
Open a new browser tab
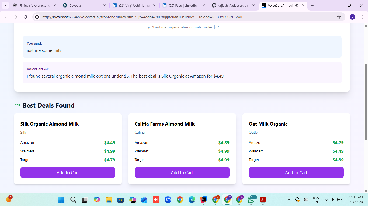pos(313,5)
